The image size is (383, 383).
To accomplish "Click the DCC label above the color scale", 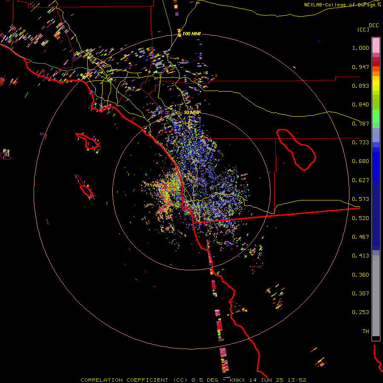I will (x=374, y=26).
